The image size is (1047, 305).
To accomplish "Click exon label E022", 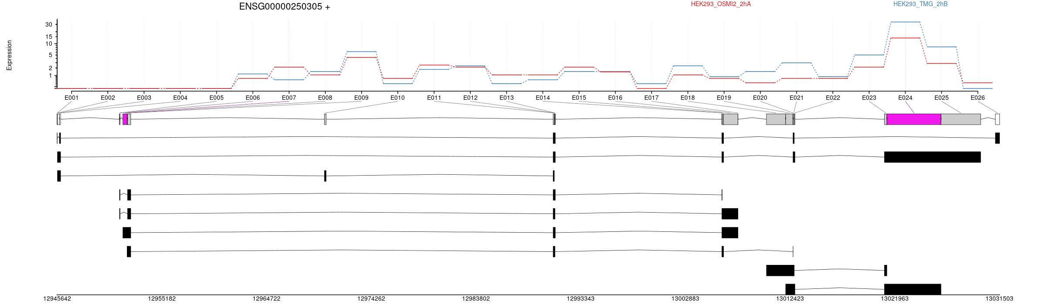I will (x=833, y=98).
